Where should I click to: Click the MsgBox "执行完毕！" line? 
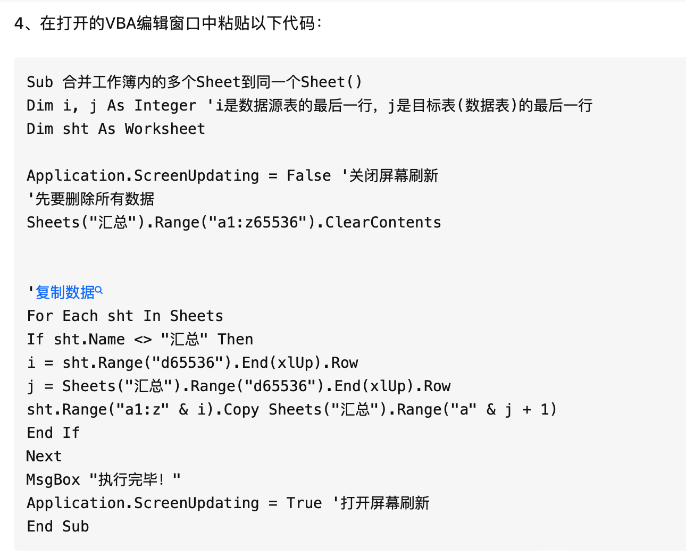click(x=104, y=480)
